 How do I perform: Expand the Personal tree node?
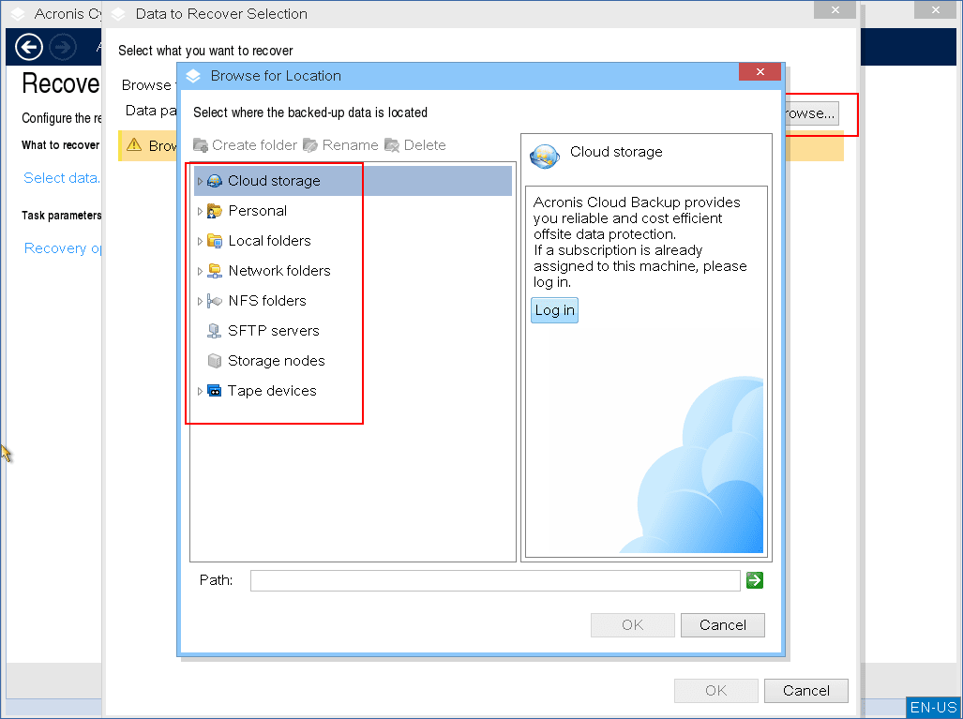tap(200, 211)
